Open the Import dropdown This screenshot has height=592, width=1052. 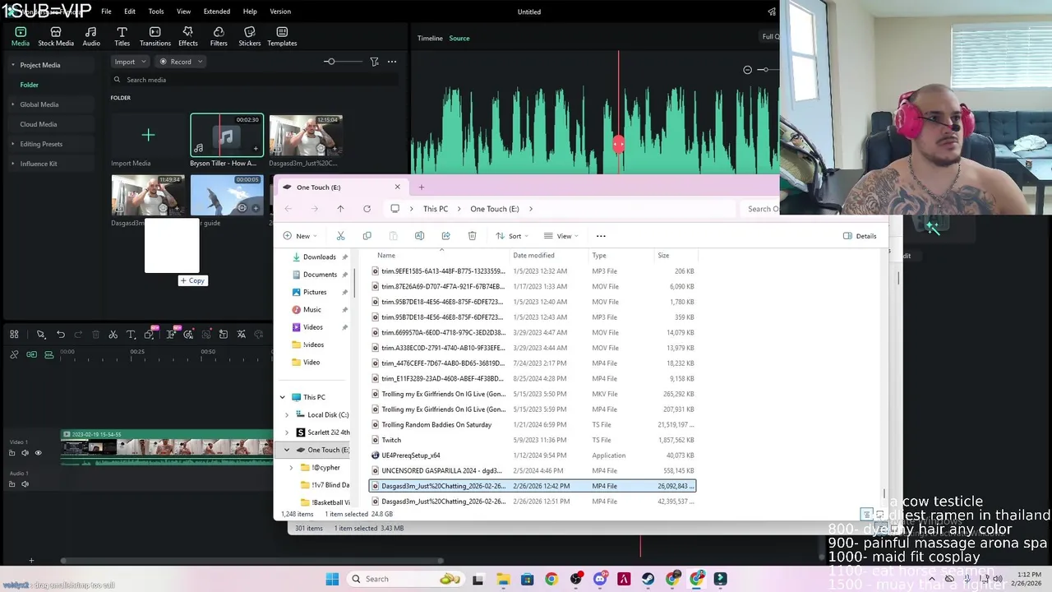tap(130, 62)
